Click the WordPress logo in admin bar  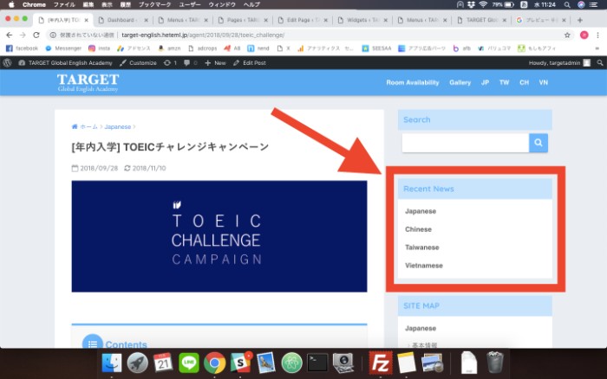click(x=7, y=63)
